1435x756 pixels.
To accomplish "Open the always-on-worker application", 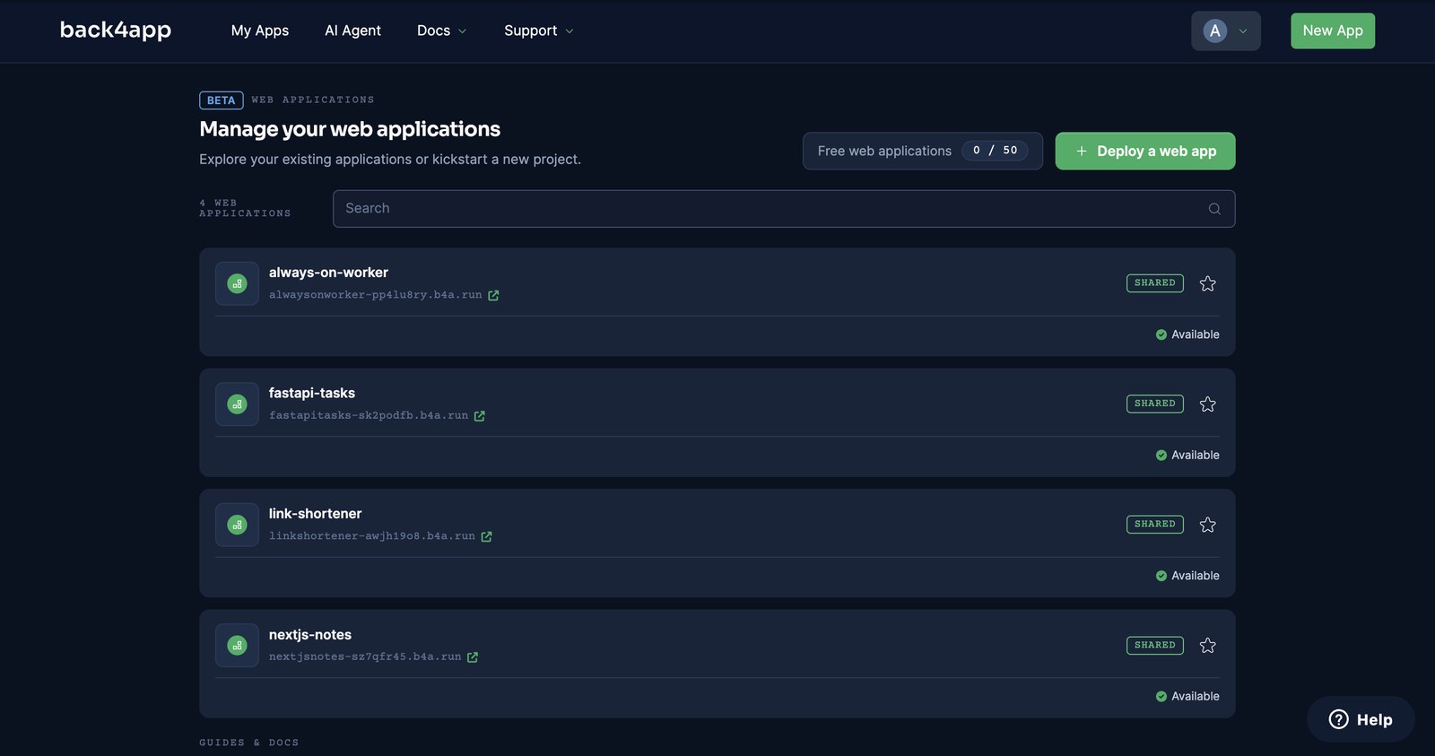I will 328,273.
